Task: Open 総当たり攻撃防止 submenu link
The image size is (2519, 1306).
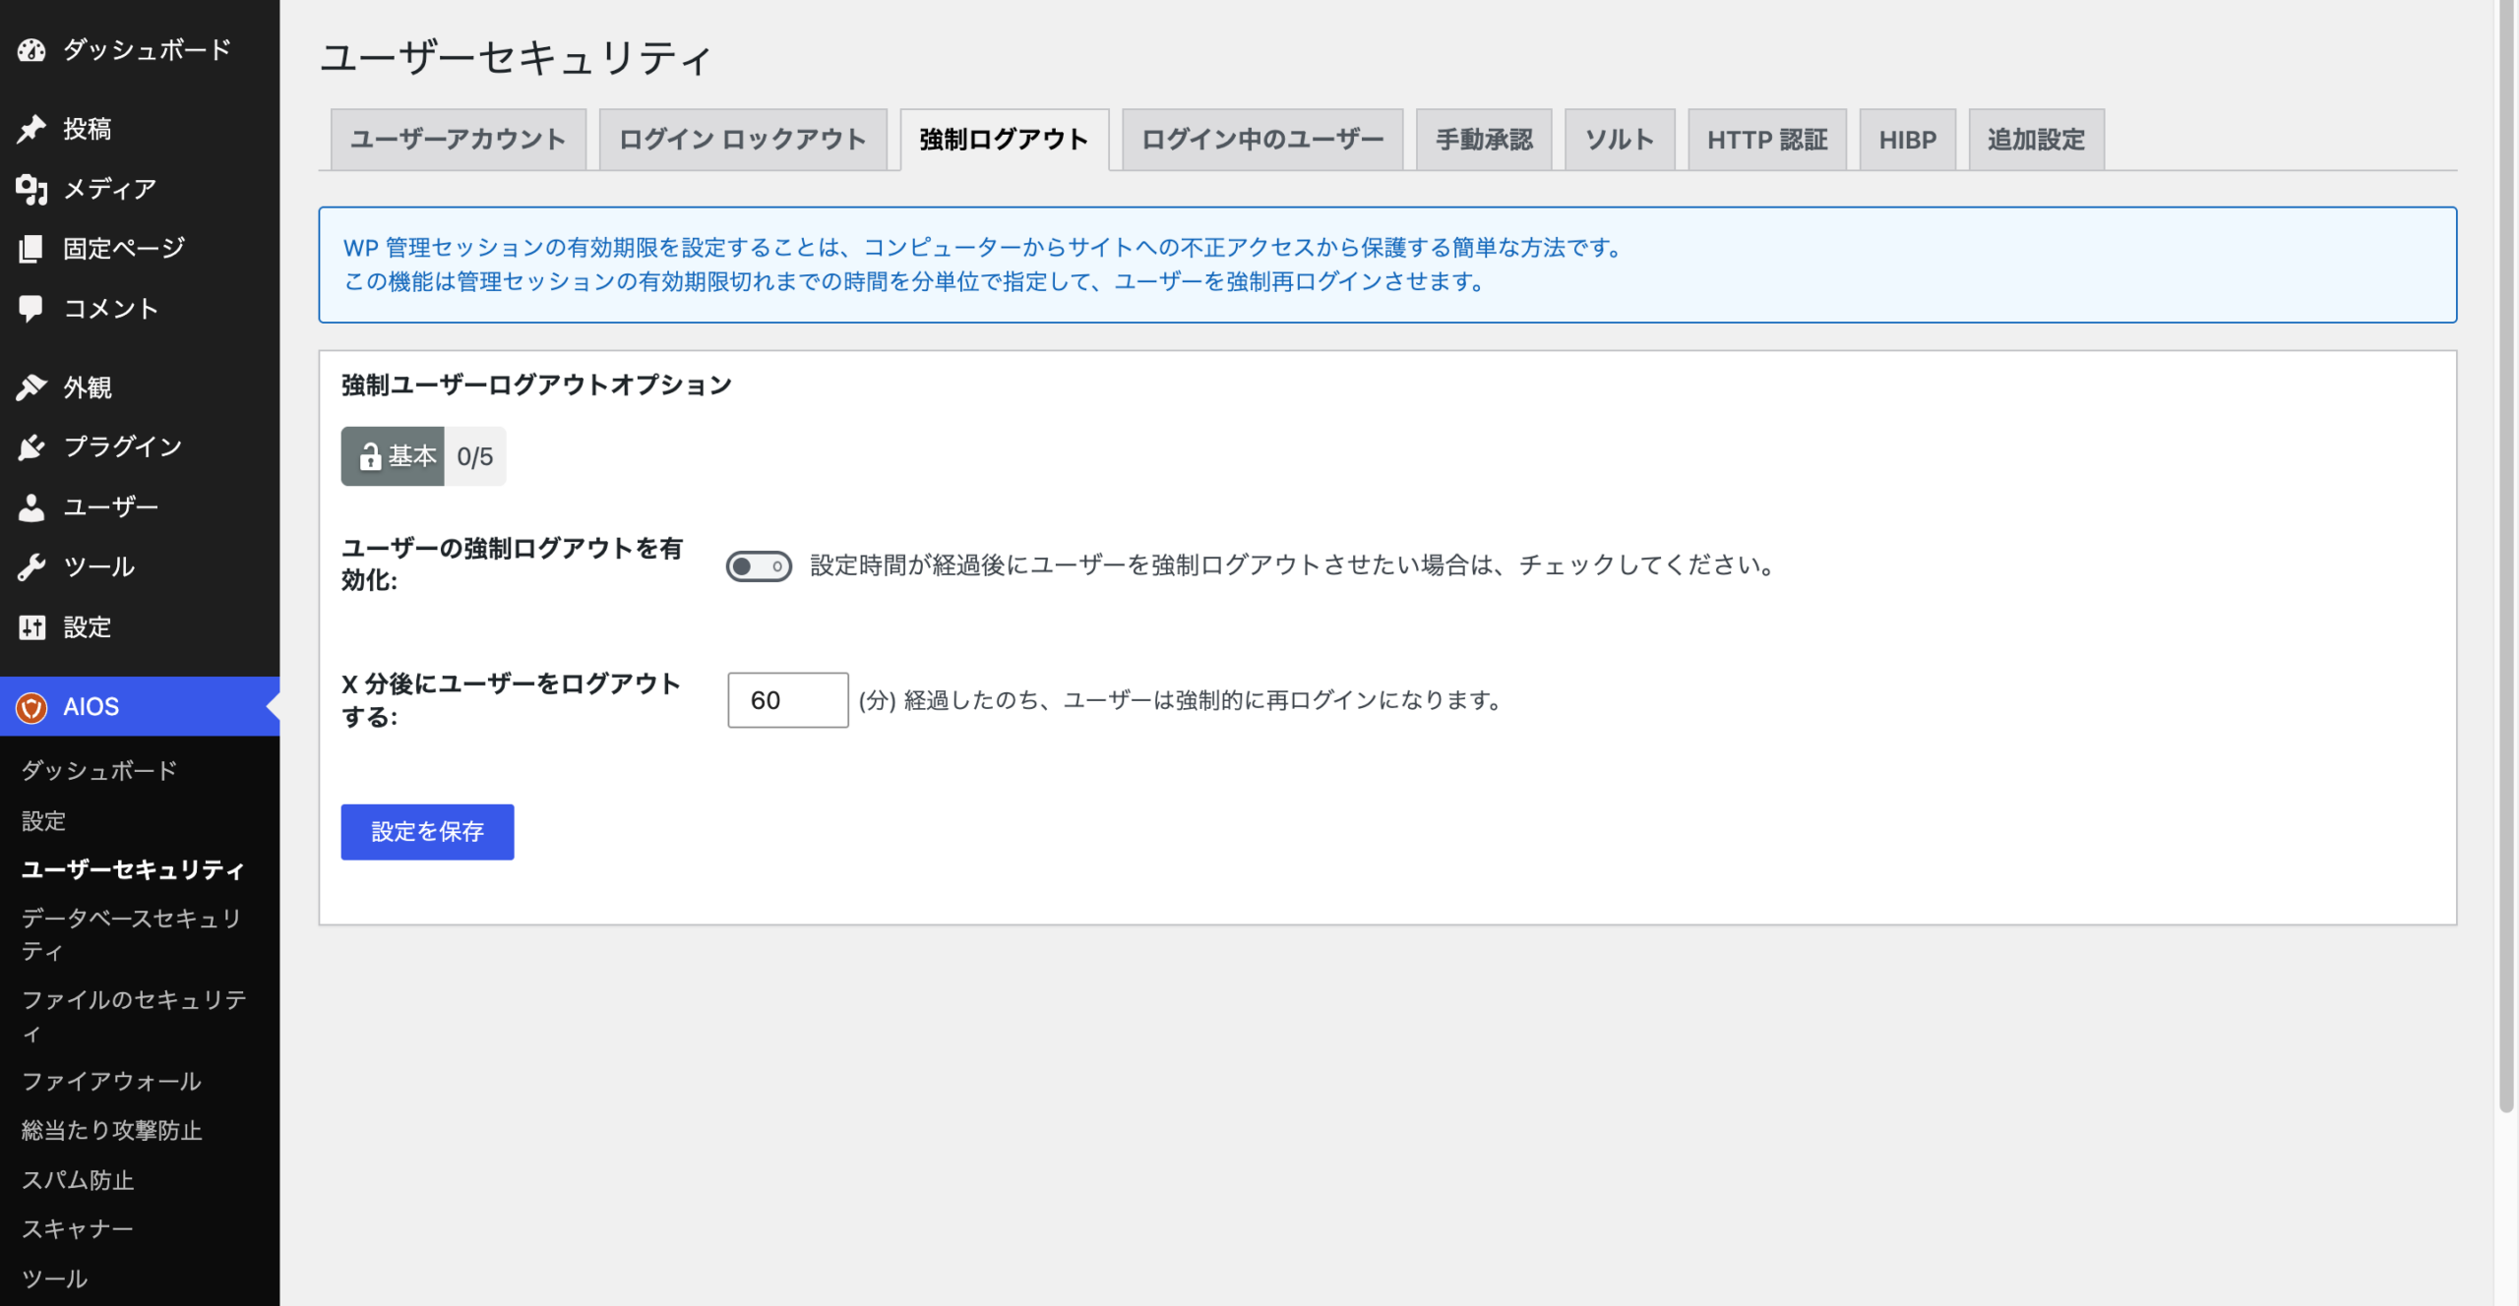Action: point(111,1130)
